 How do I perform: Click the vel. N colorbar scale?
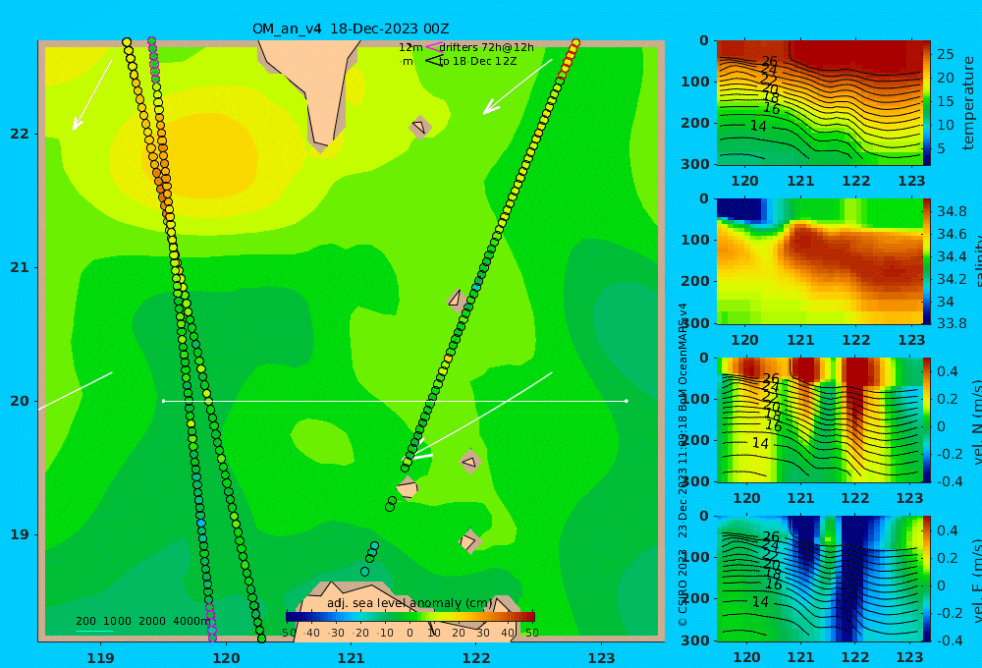[927, 419]
